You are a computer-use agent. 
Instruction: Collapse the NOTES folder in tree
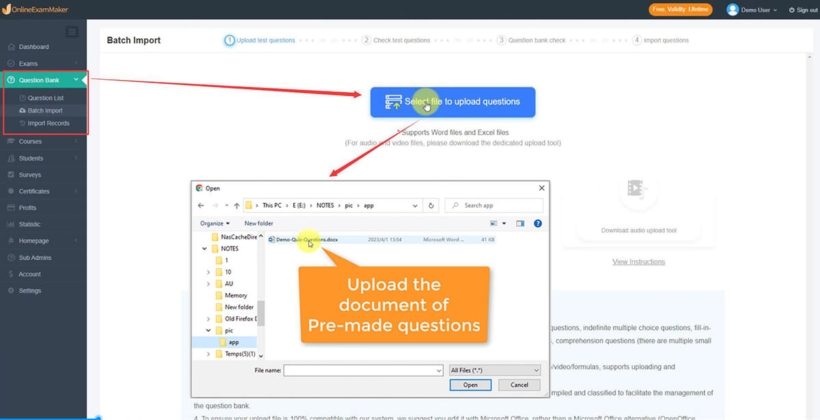click(204, 249)
